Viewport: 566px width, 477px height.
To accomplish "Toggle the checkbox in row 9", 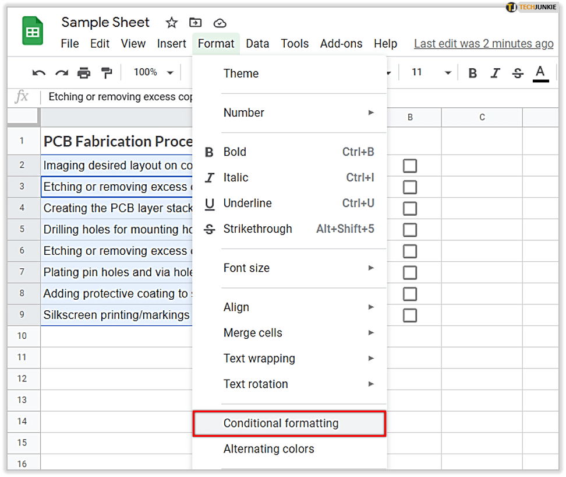I will pyautogui.click(x=410, y=315).
